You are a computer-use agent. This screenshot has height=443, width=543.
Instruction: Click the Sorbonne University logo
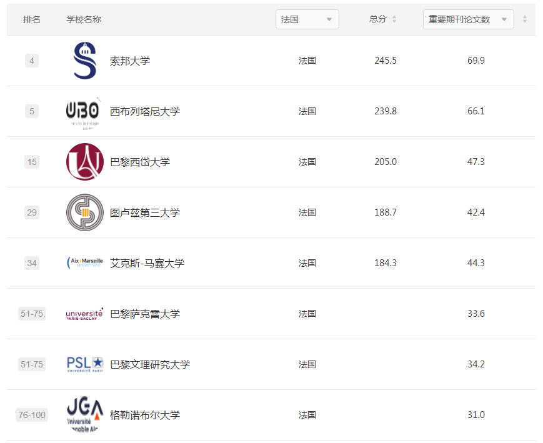click(x=84, y=61)
